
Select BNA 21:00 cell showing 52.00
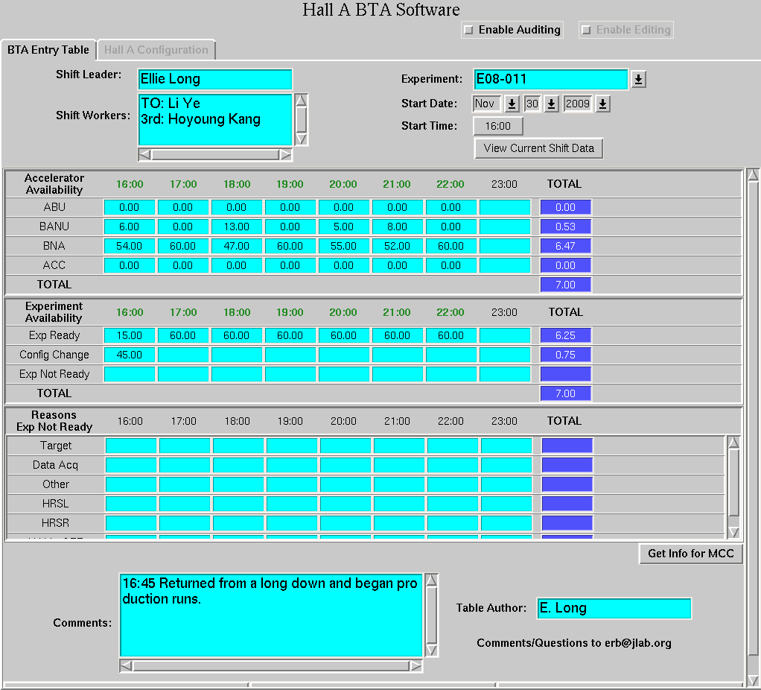[397, 246]
